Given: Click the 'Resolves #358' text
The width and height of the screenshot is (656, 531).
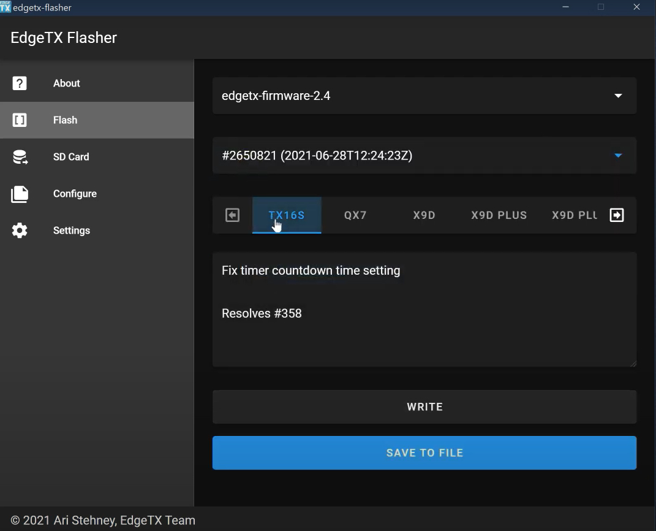Looking at the screenshot, I should (x=262, y=314).
